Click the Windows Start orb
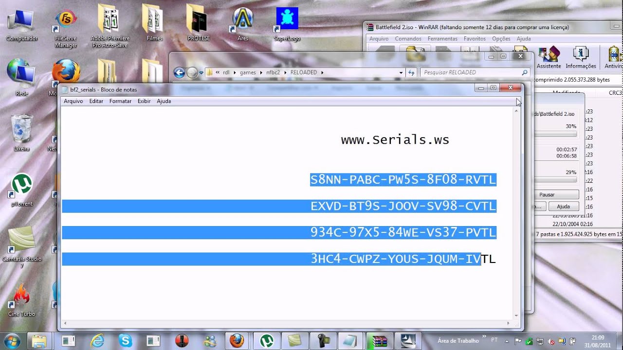Screen dimensions: 623x350 pos(11,341)
